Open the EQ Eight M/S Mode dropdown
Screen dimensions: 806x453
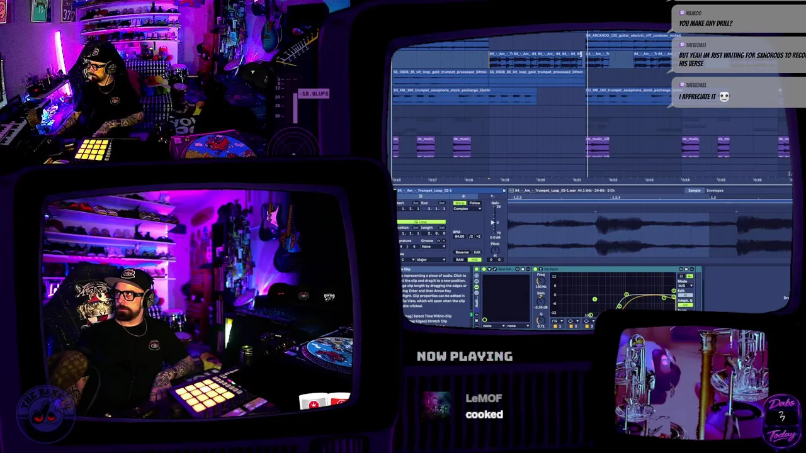[686, 286]
